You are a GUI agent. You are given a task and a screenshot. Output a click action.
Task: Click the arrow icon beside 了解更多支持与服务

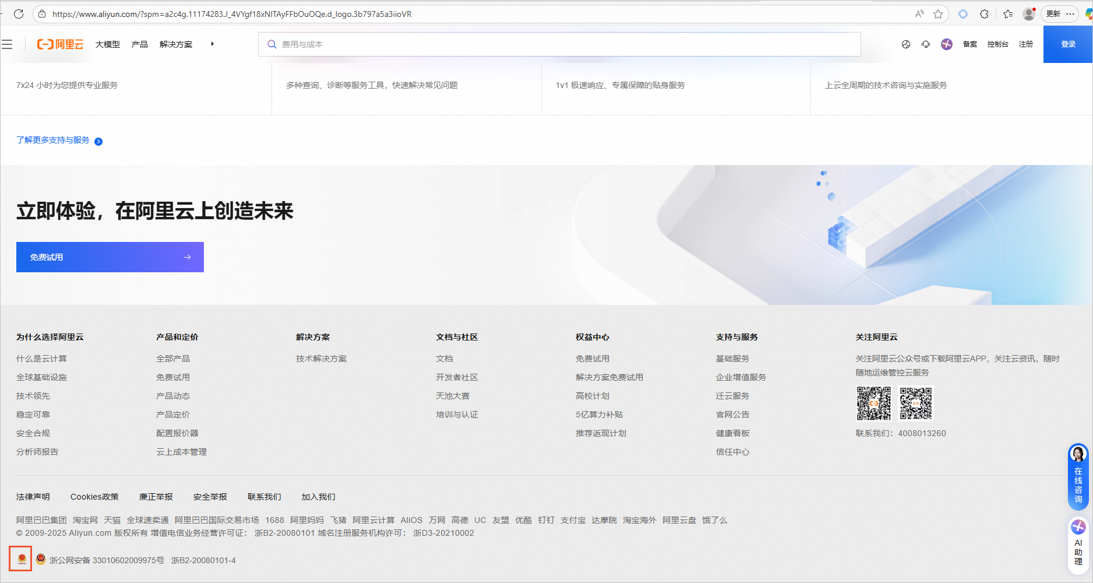click(98, 141)
